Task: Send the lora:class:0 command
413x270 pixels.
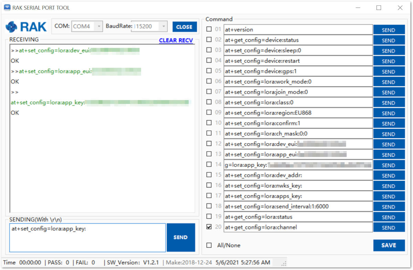Action: click(389, 102)
